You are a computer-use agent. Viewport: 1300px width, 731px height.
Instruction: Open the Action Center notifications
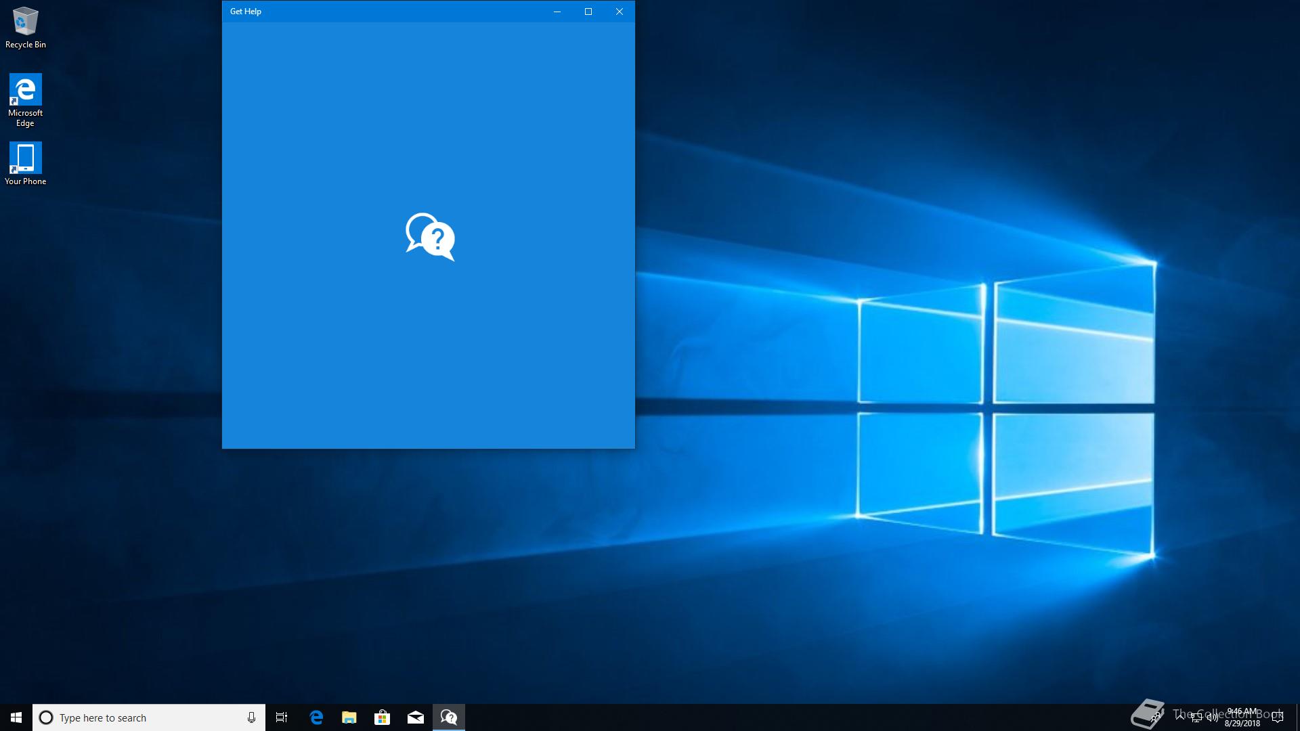[x=1278, y=717]
